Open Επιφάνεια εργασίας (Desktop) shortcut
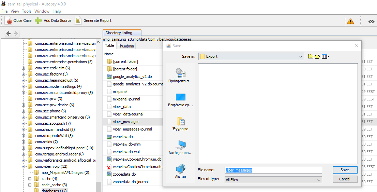The height and width of the screenshot is (192, 377). tap(181, 100)
